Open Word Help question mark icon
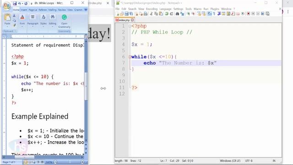The width and height of the screenshot is (293, 165). (86, 10)
